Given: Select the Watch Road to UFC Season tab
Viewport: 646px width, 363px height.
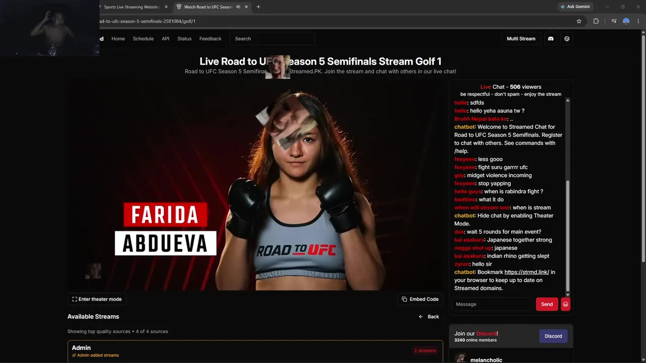Looking at the screenshot, I should (x=207, y=7).
